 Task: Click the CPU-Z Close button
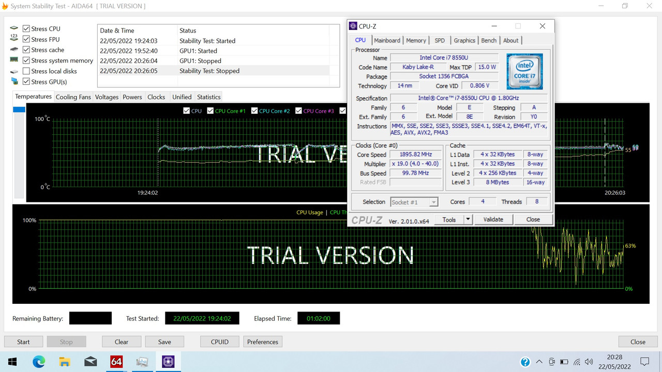pyautogui.click(x=533, y=219)
